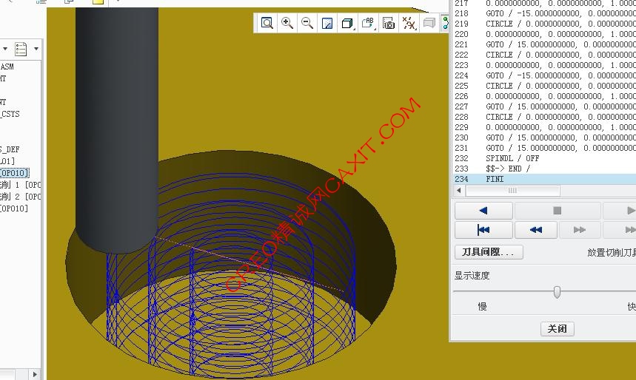This screenshot has width=636, height=380.
Task: Click the Zoom Out magnifier icon
Action: click(x=307, y=23)
